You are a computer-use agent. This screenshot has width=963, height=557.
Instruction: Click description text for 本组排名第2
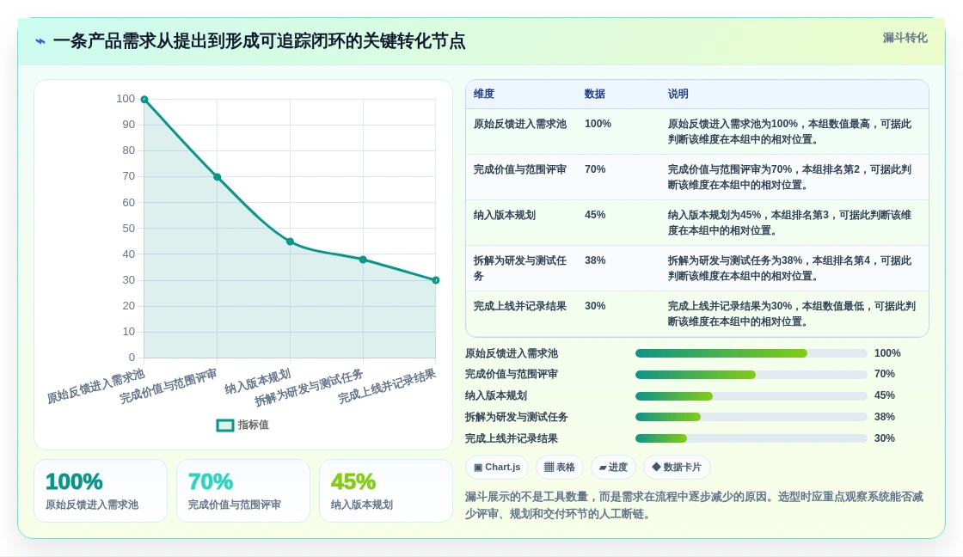[790, 177]
